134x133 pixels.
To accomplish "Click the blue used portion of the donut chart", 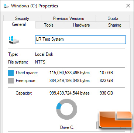I will 59,106.
